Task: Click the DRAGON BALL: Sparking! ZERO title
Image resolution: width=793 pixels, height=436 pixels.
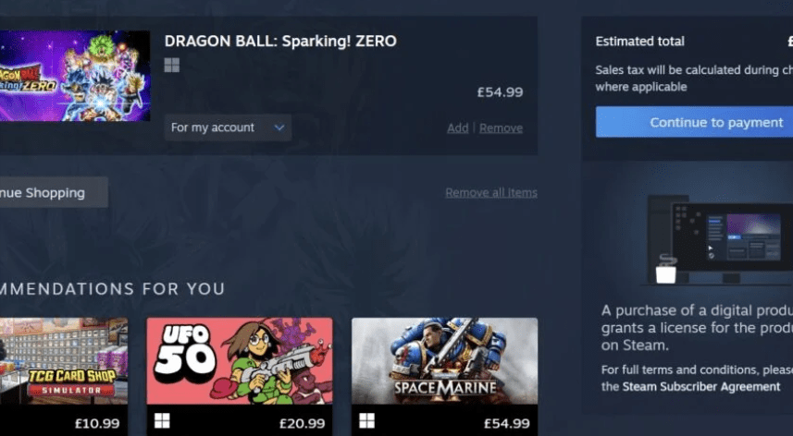Action: [x=280, y=41]
